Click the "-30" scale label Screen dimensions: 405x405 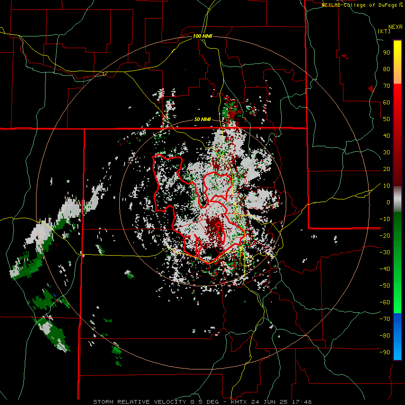point(385,252)
